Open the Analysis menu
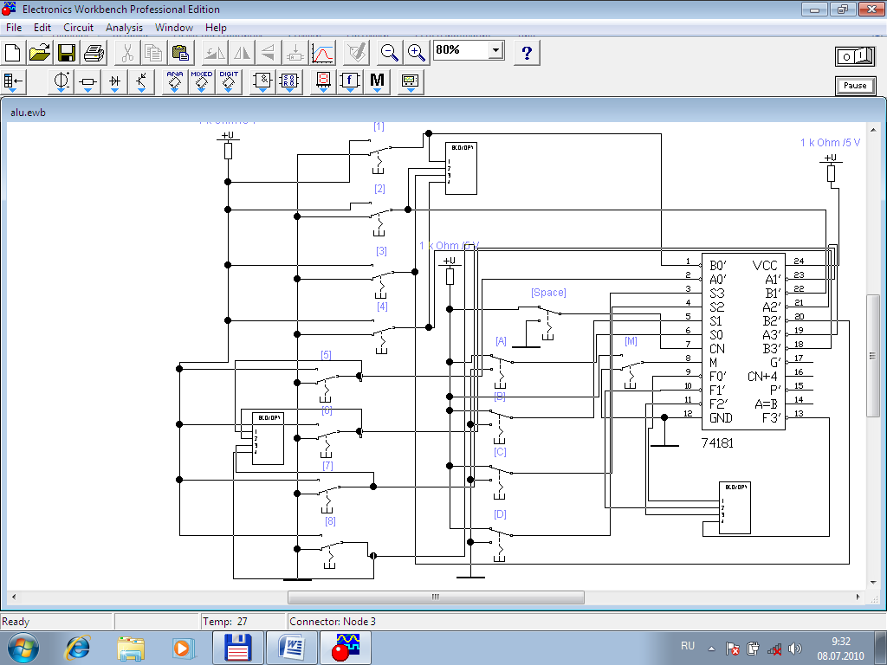This screenshot has height=665, width=887. pyautogui.click(x=124, y=27)
